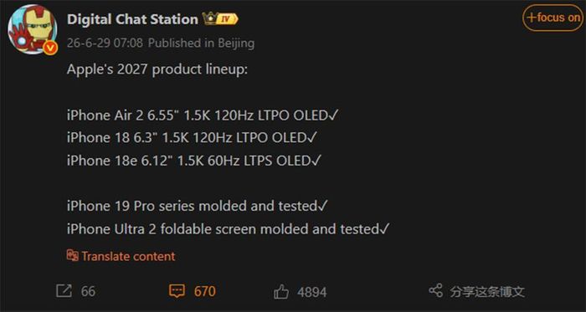Click the repost icon
The height and width of the screenshot is (312, 586).
64,291
